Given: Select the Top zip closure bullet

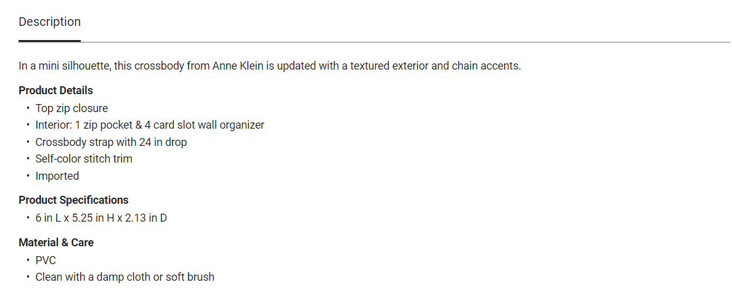Looking at the screenshot, I should click(71, 108).
